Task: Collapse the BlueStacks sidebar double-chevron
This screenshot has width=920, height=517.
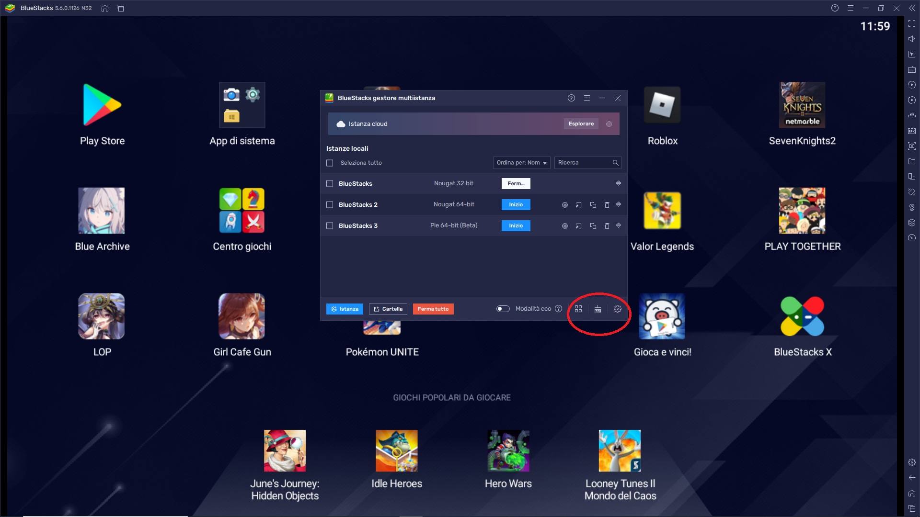Action: (x=912, y=8)
